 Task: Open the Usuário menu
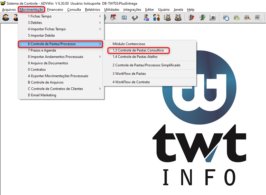tap(164, 10)
